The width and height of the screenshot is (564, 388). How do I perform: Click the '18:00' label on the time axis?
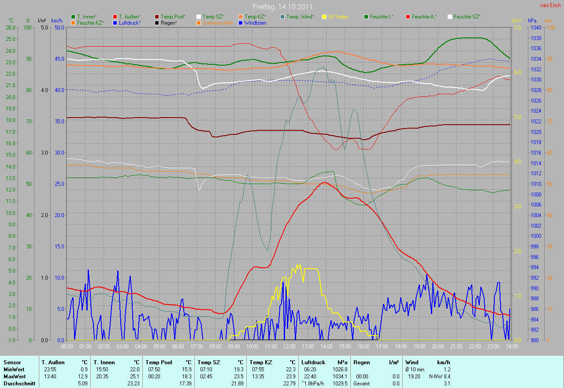coord(401,347)
